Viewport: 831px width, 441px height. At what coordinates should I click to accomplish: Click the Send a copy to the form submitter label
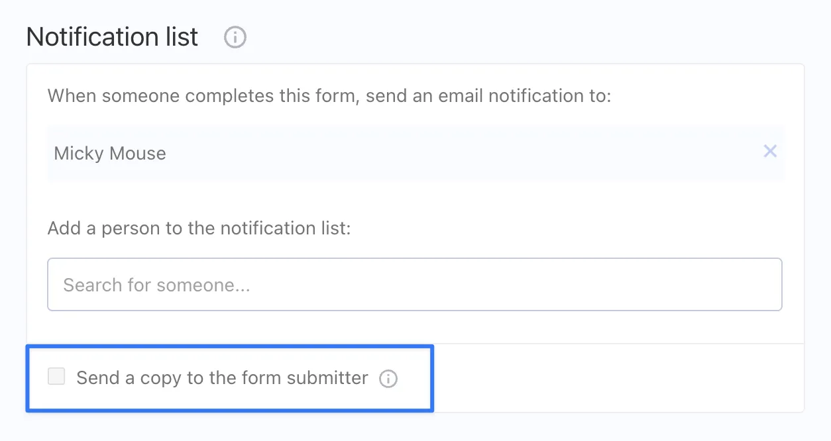(222, 378)
